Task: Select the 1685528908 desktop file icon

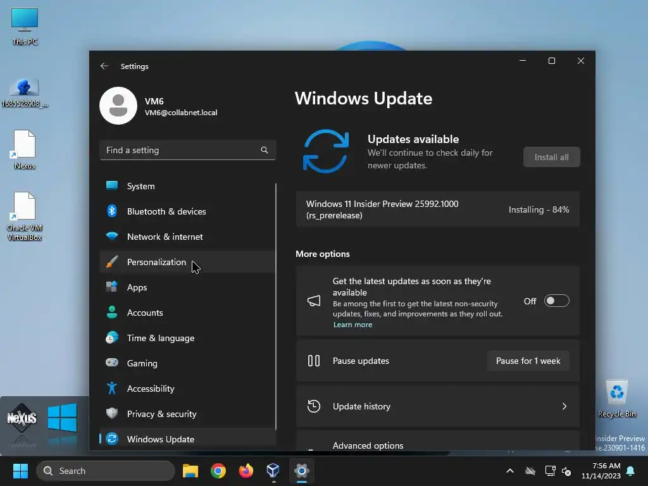Action: click(25, 92)
